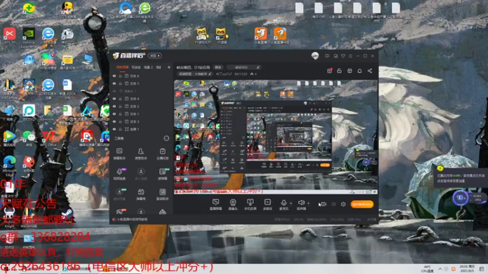
Task: Select the 全屏 1 layer row
Action: click(x=142, y=129)
